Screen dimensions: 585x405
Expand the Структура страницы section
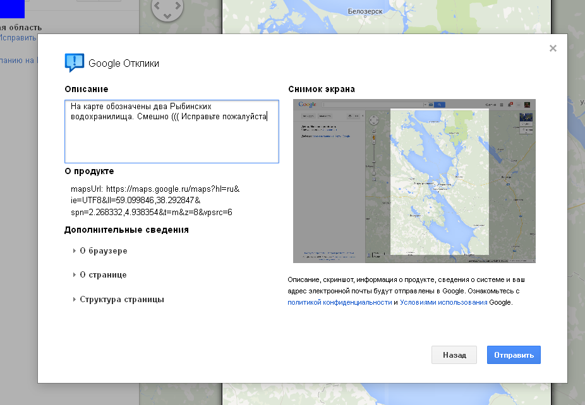click(121, 299)
